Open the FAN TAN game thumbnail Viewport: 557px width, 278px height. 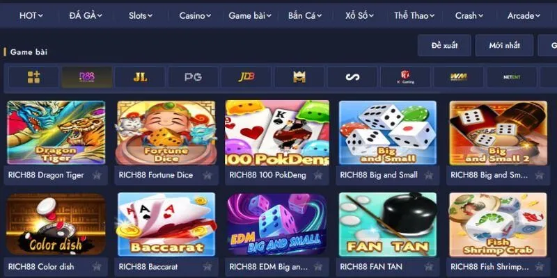(x=388, y=224)
